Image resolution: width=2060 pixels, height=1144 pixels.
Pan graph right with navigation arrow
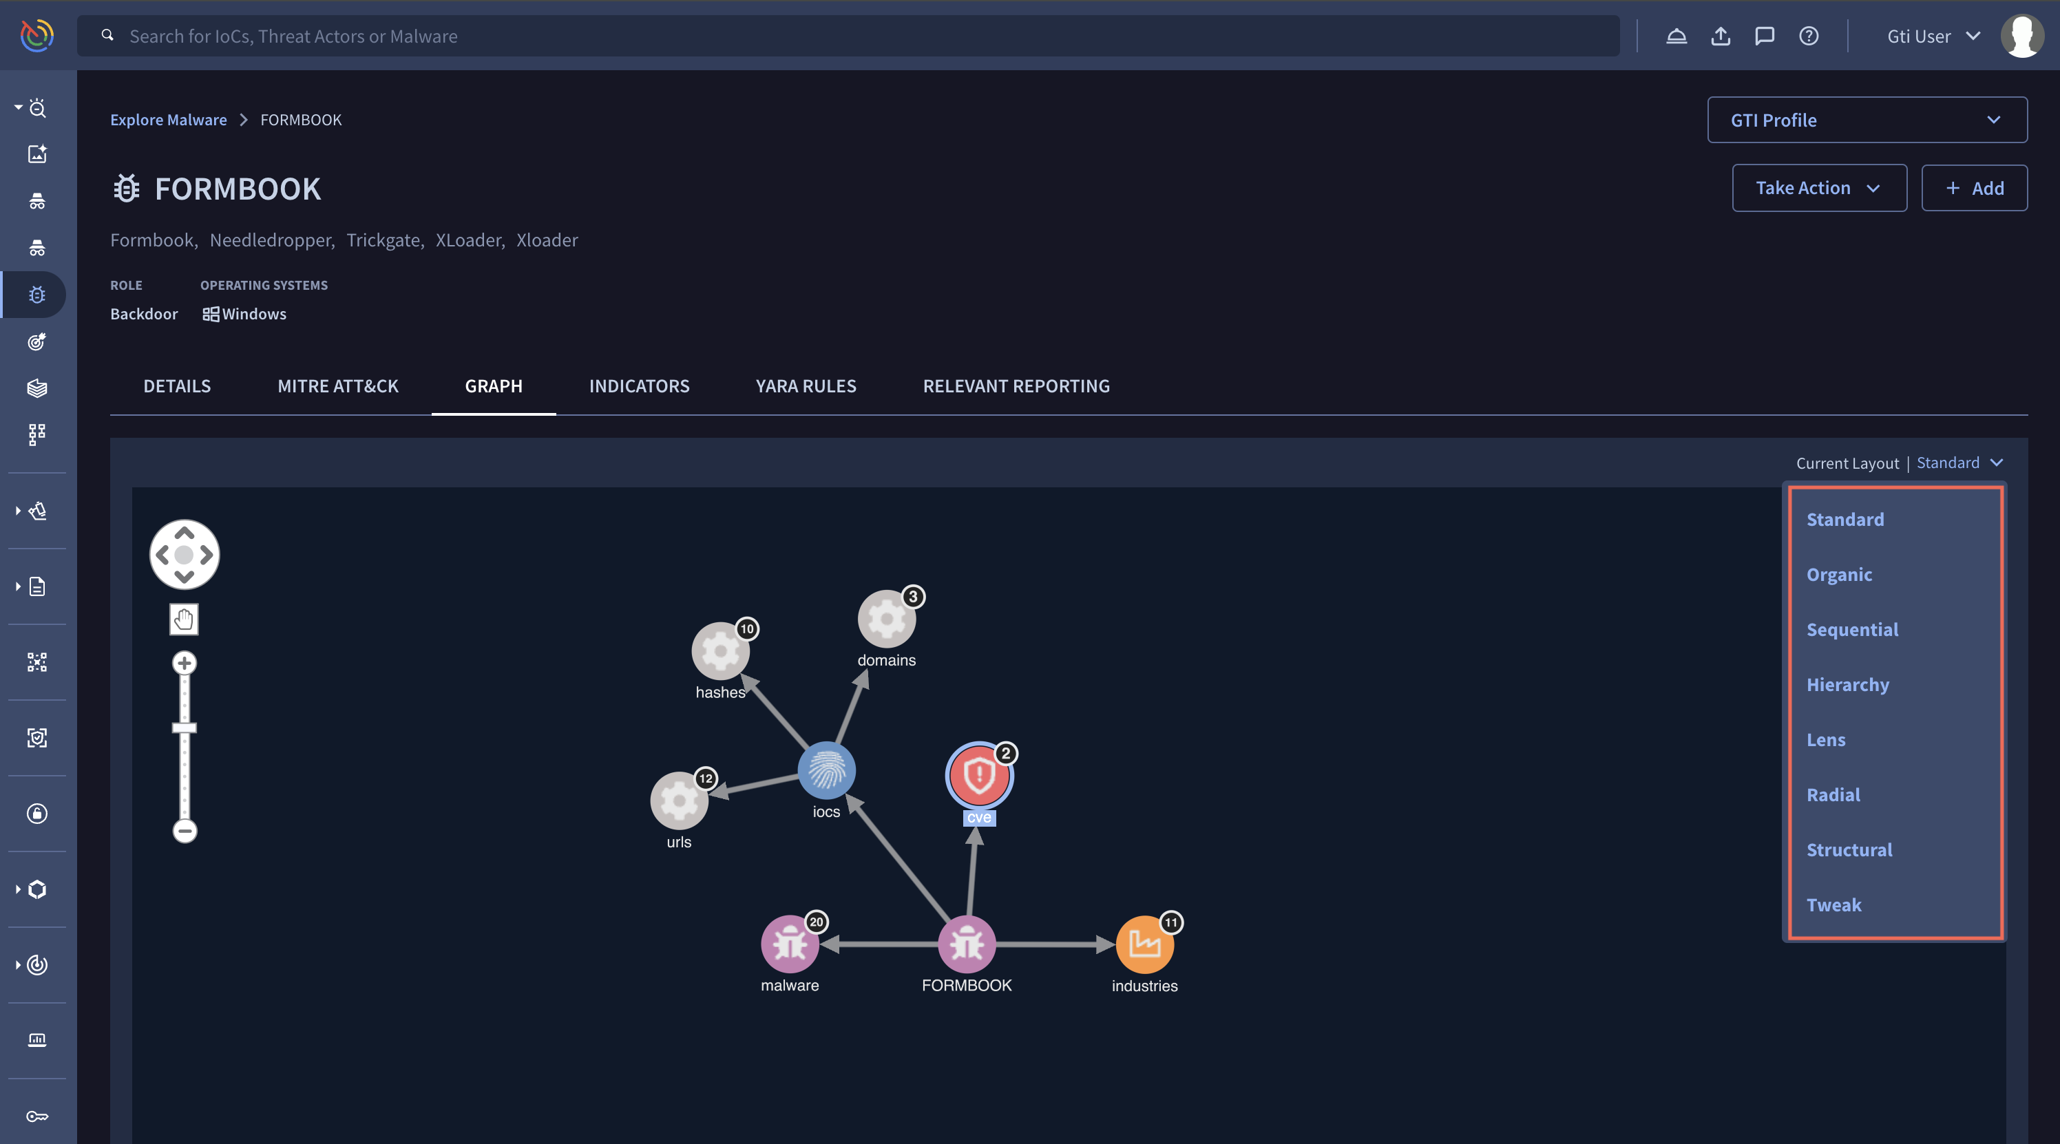pos(207,555)
